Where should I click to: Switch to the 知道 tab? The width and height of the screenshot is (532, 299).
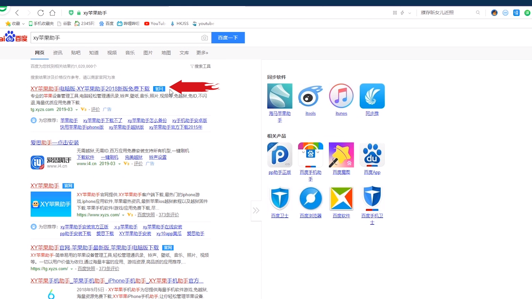tap(94, 52)
